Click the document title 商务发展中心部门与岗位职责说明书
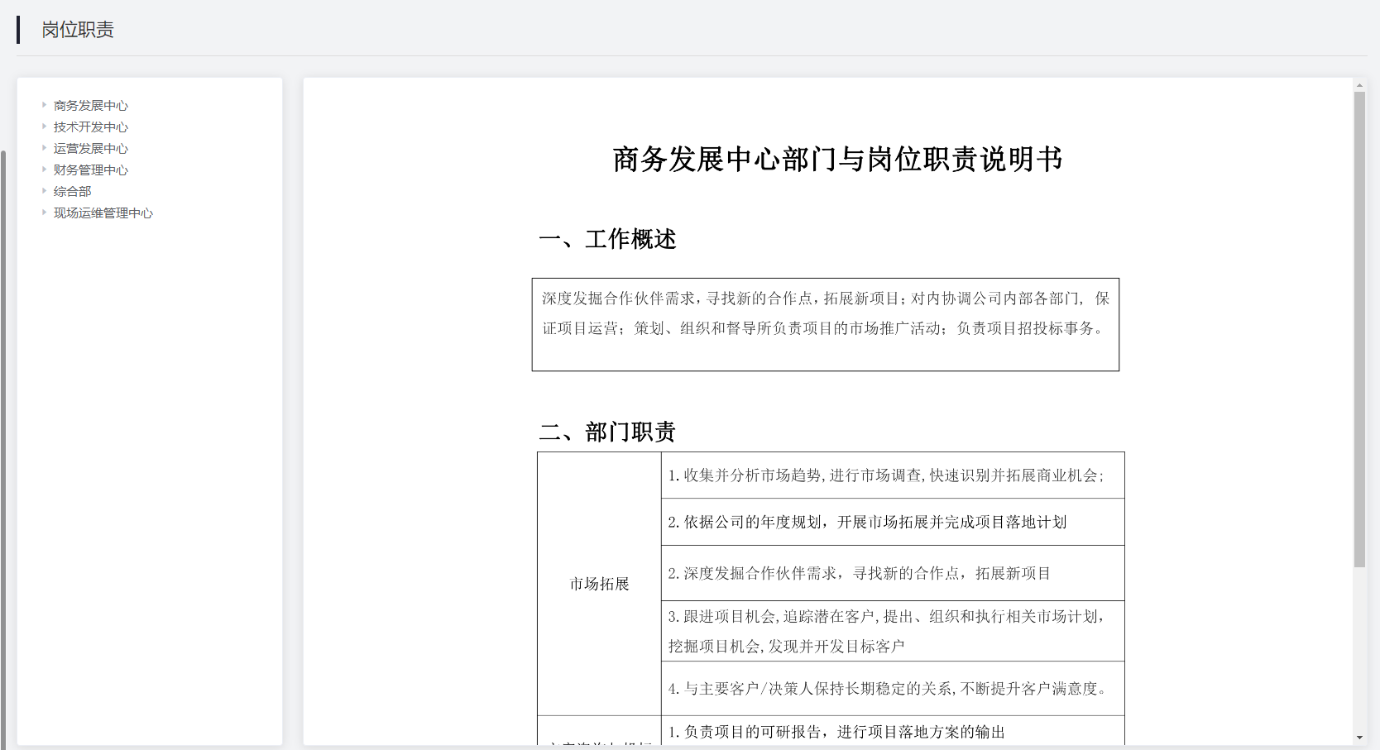The height and width of the screenshot is (750, 1380). (x=837, y=160)
